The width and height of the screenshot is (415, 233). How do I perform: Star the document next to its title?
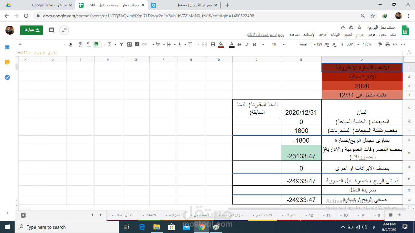click(359, 28)
